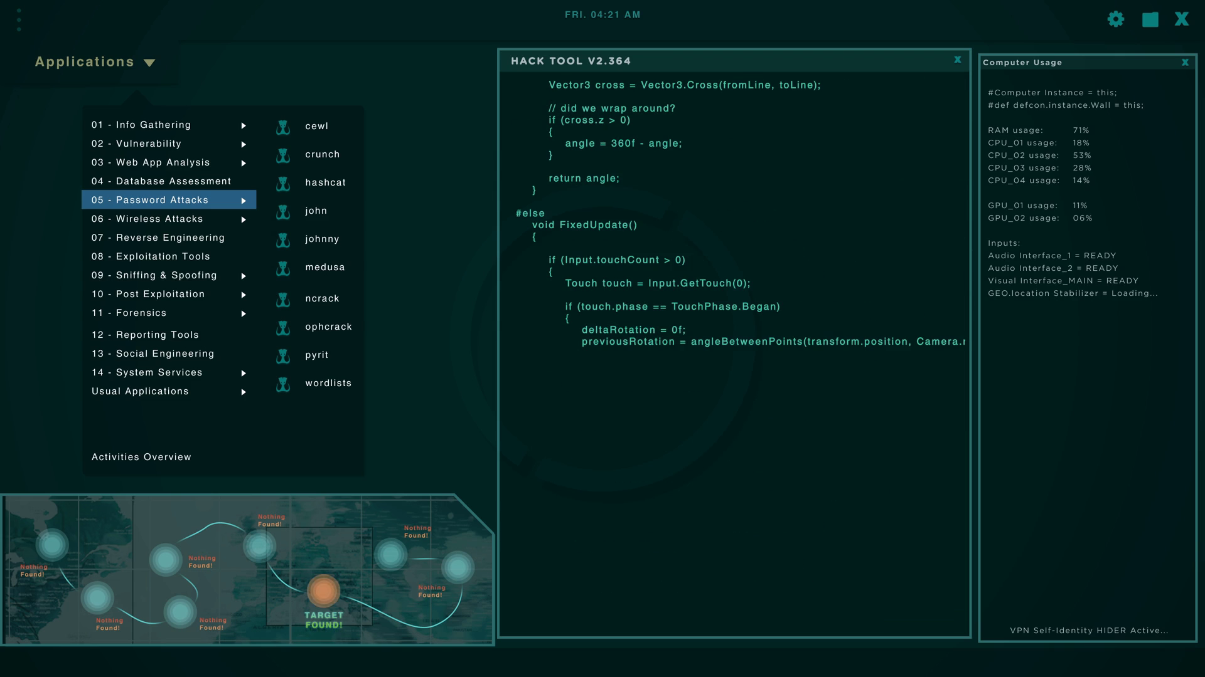
Task: Click the three vertical dots icon
Action: tap(19, 20)
